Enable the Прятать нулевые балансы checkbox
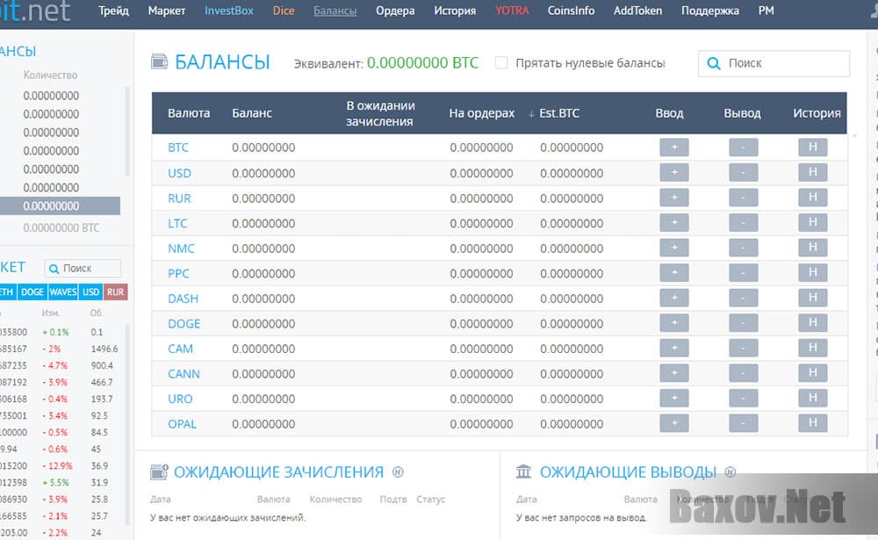878x540 pixels. 501,62
